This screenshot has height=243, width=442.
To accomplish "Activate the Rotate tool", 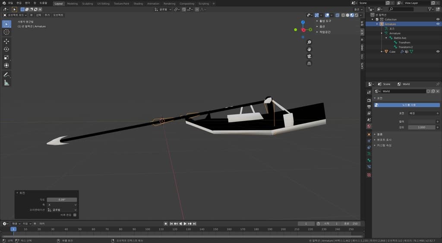I will point(6,49).
